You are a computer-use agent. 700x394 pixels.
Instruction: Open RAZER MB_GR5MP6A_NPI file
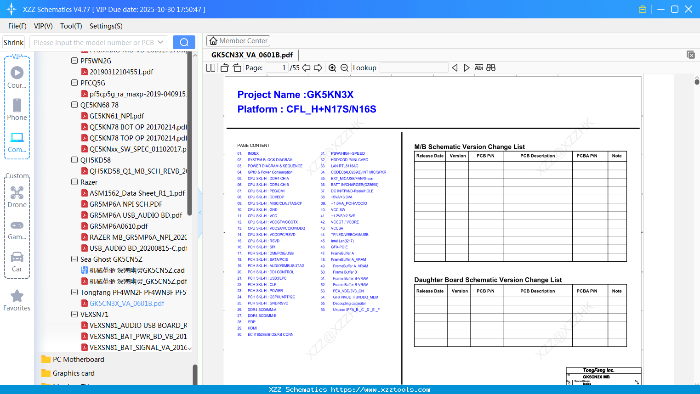click(x=138, y=237)
